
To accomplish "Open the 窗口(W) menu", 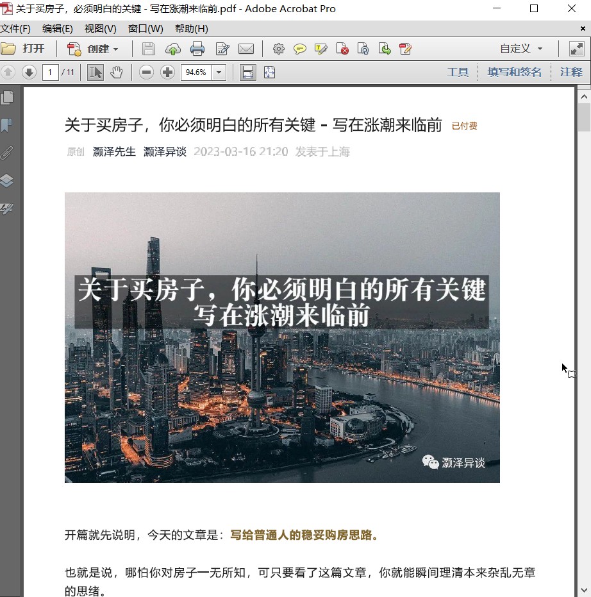I will [146, 29].
